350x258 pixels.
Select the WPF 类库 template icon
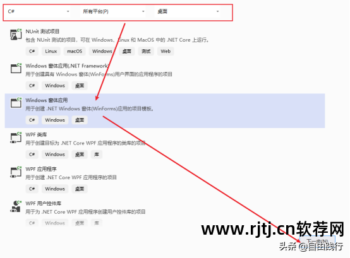16,138
